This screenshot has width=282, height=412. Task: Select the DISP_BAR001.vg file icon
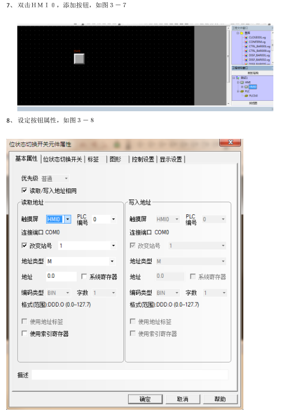point(246,55)
